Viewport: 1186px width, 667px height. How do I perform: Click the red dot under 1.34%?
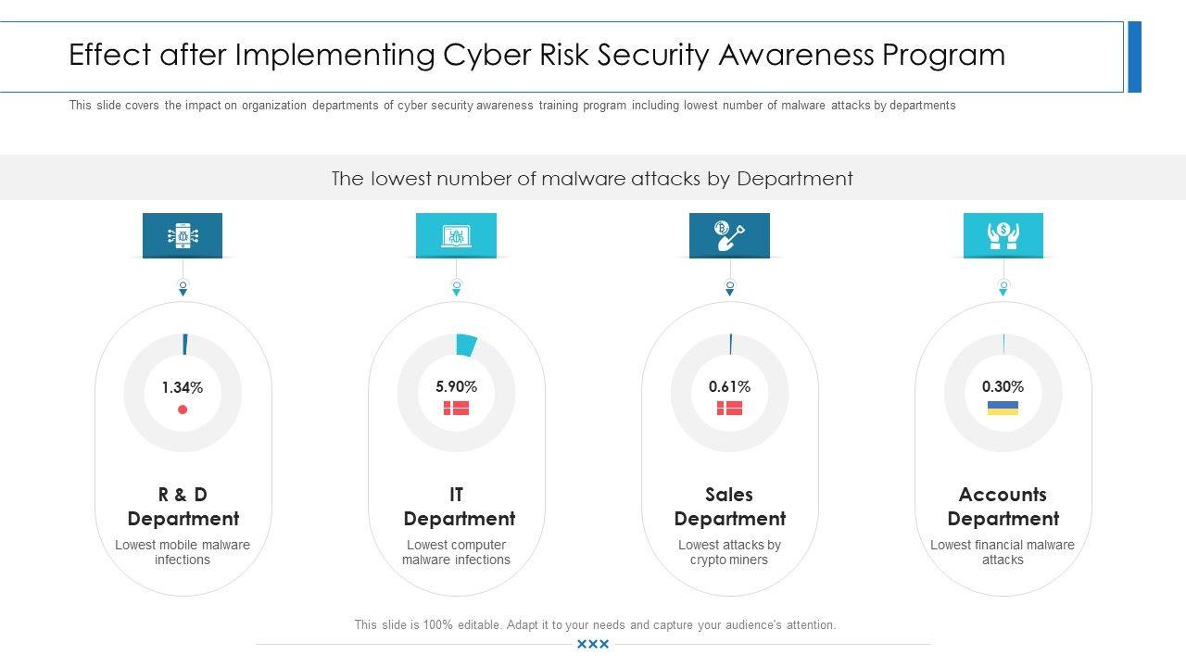(183, 409)
